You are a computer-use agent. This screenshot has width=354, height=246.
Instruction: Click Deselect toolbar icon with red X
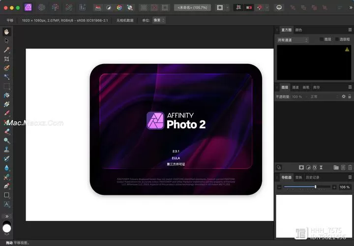(x=154, y=8)
